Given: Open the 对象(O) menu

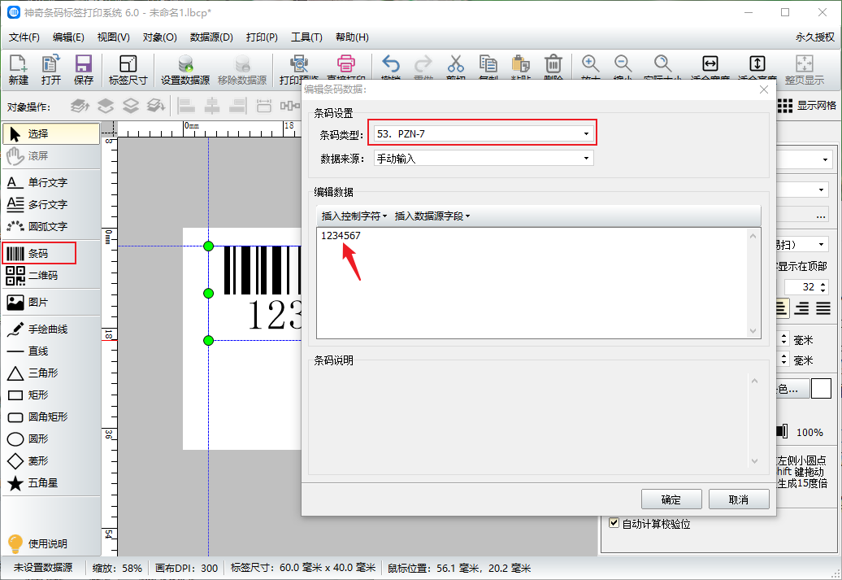Looking at the screenshot, I should (159, 37).
